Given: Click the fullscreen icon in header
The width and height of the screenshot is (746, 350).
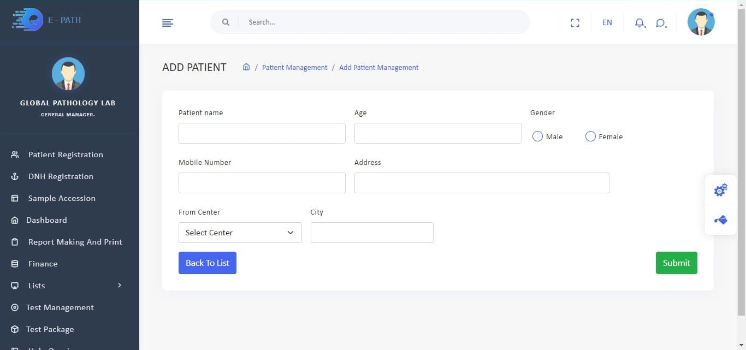Looking at the screenshot, I should pyautogui.click(x=575, y=22).
